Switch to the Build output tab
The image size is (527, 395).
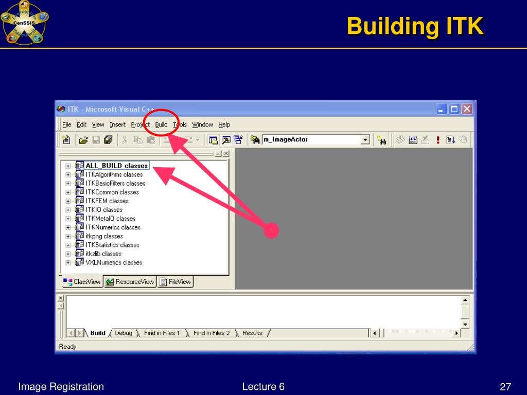pyautogui.click(x=98, y=333)
